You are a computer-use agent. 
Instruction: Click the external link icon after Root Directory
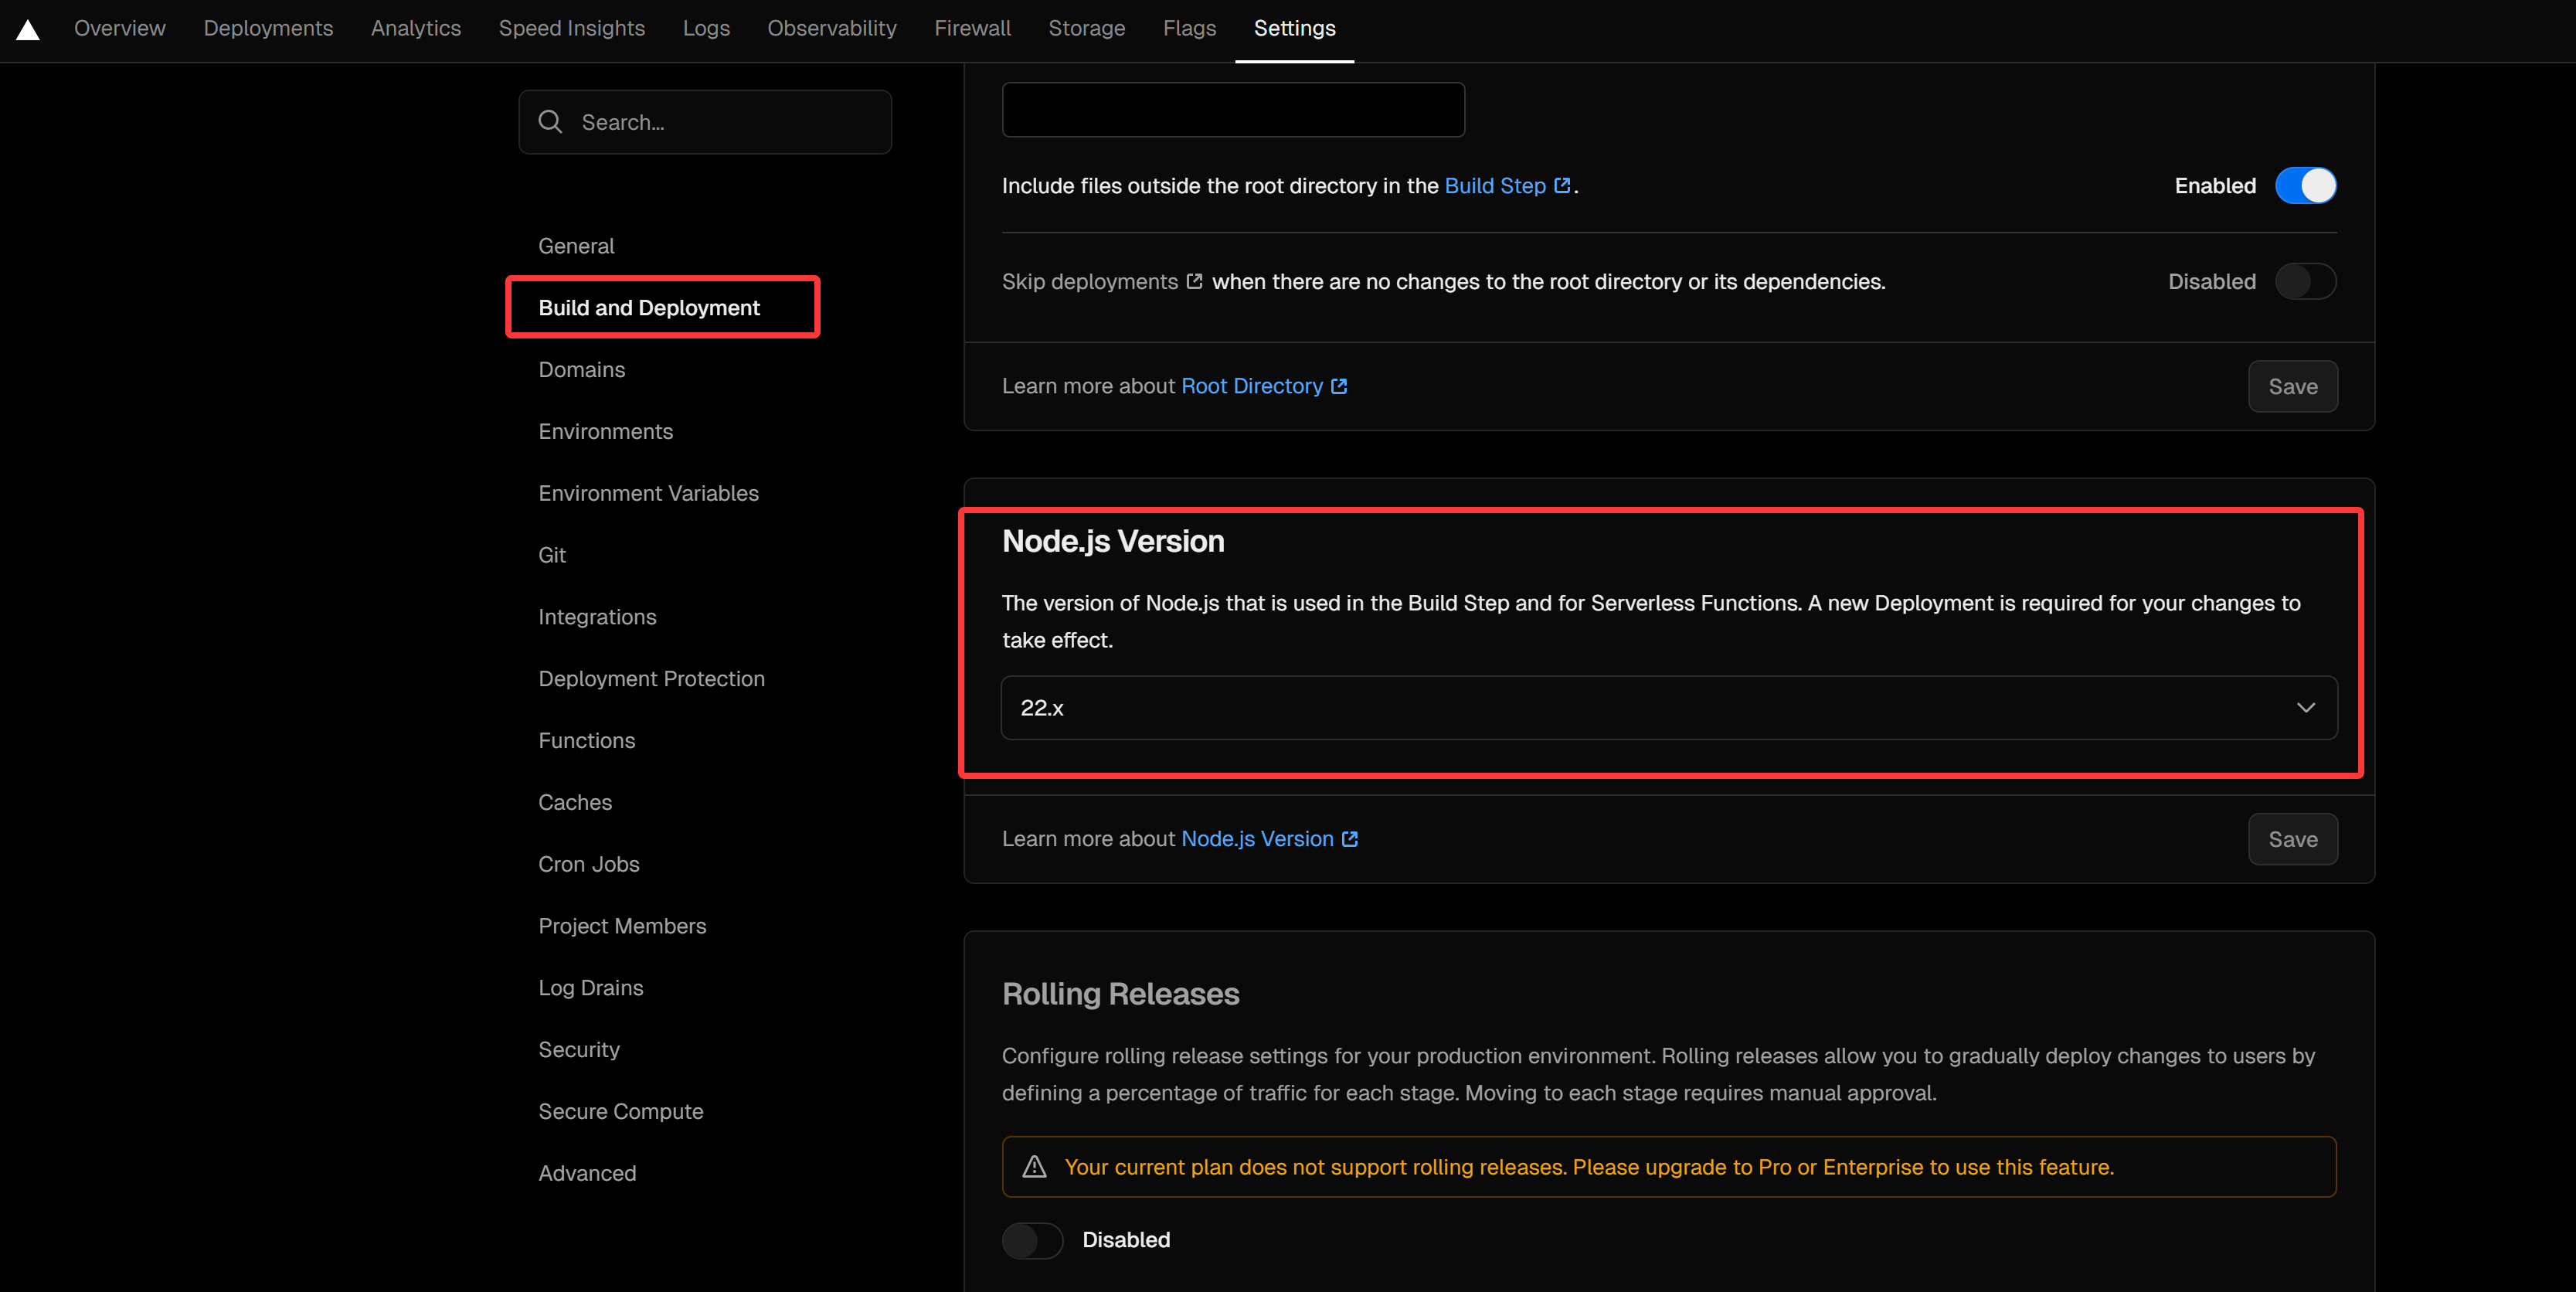tap(1339, 387)
